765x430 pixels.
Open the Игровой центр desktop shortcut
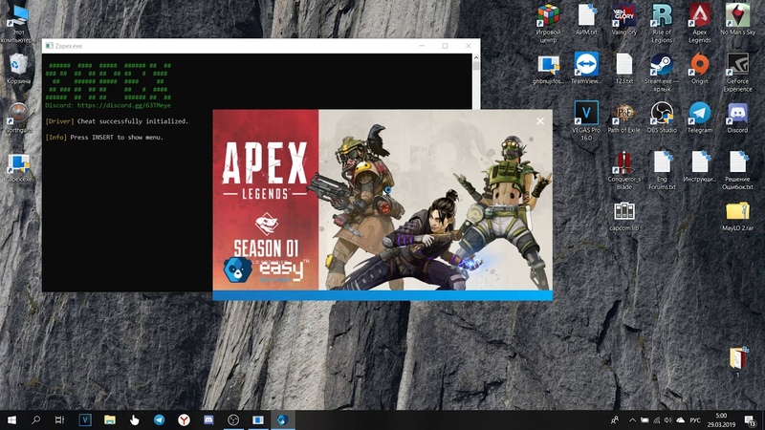pos(548,22)
